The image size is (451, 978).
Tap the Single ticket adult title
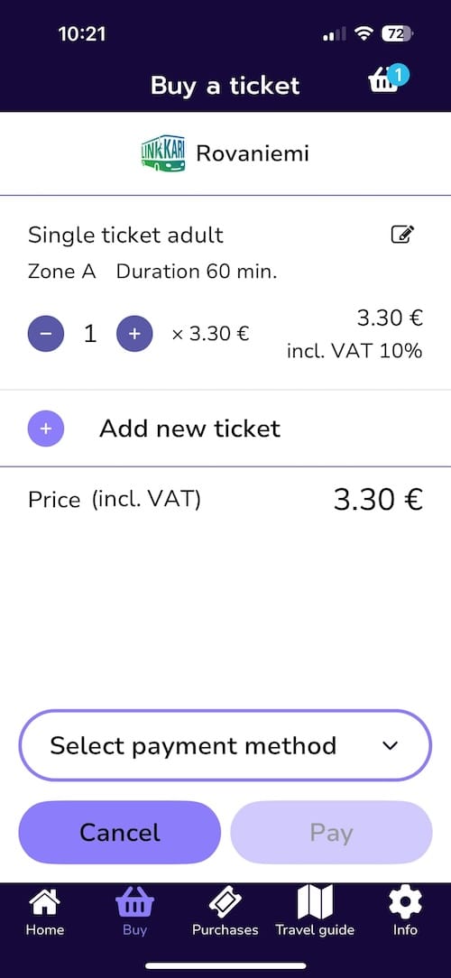[125, 235]
